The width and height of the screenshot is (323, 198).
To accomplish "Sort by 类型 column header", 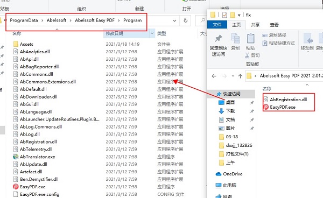I will (x=161, y=33).
